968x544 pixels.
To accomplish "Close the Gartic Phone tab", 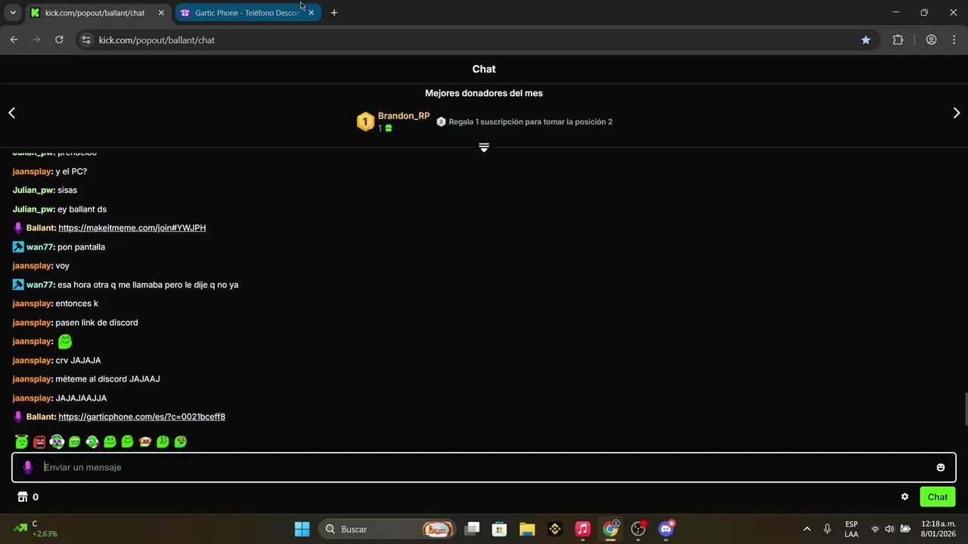I will 311,13.
